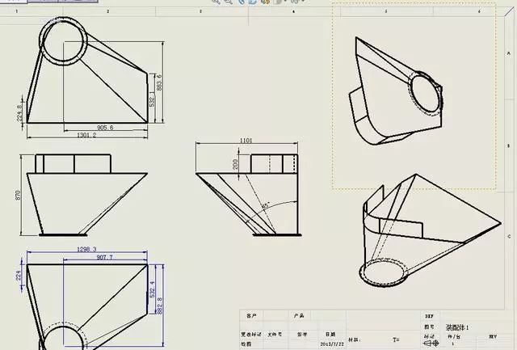517x350 pixels.
Task: Click the 200 vertical dimension text
Action: (236, 164)
